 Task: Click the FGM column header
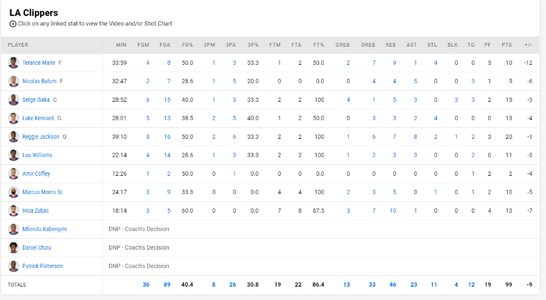pyautogui.click(x=143, y=45)
